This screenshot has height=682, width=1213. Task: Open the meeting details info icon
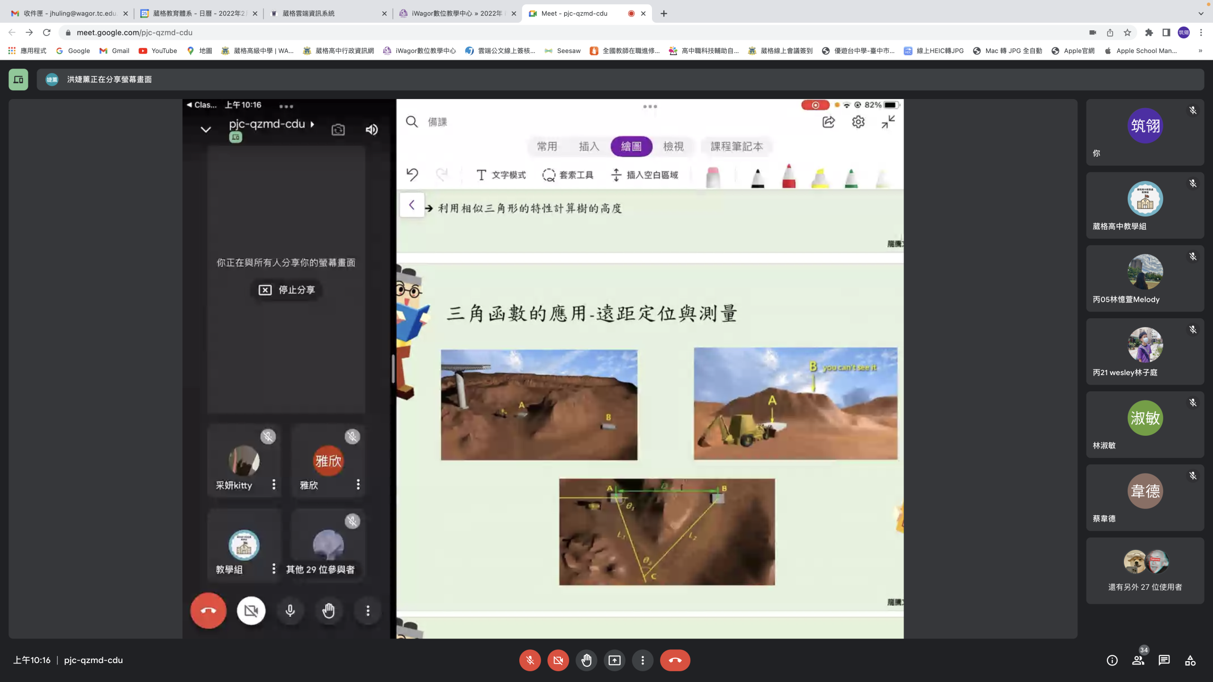tap(1112, 660)
